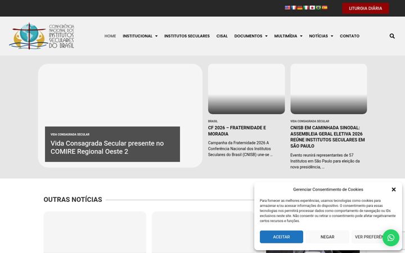Select the French flag language icon
405x253 pixels.
point(294,7)
